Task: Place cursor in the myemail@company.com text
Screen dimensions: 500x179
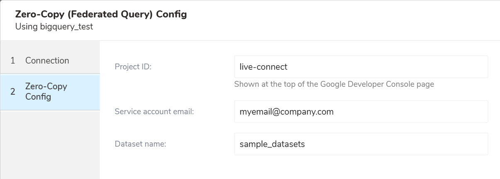Action: 287,111
